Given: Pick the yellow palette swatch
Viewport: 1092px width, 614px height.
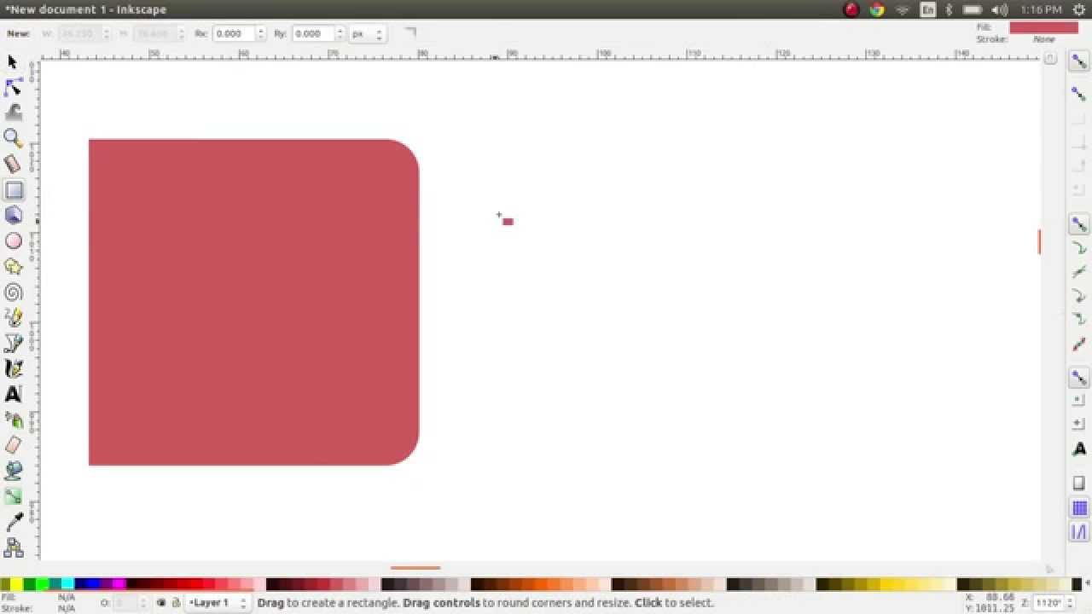Looking at the screenshot, I should [16, 584].
